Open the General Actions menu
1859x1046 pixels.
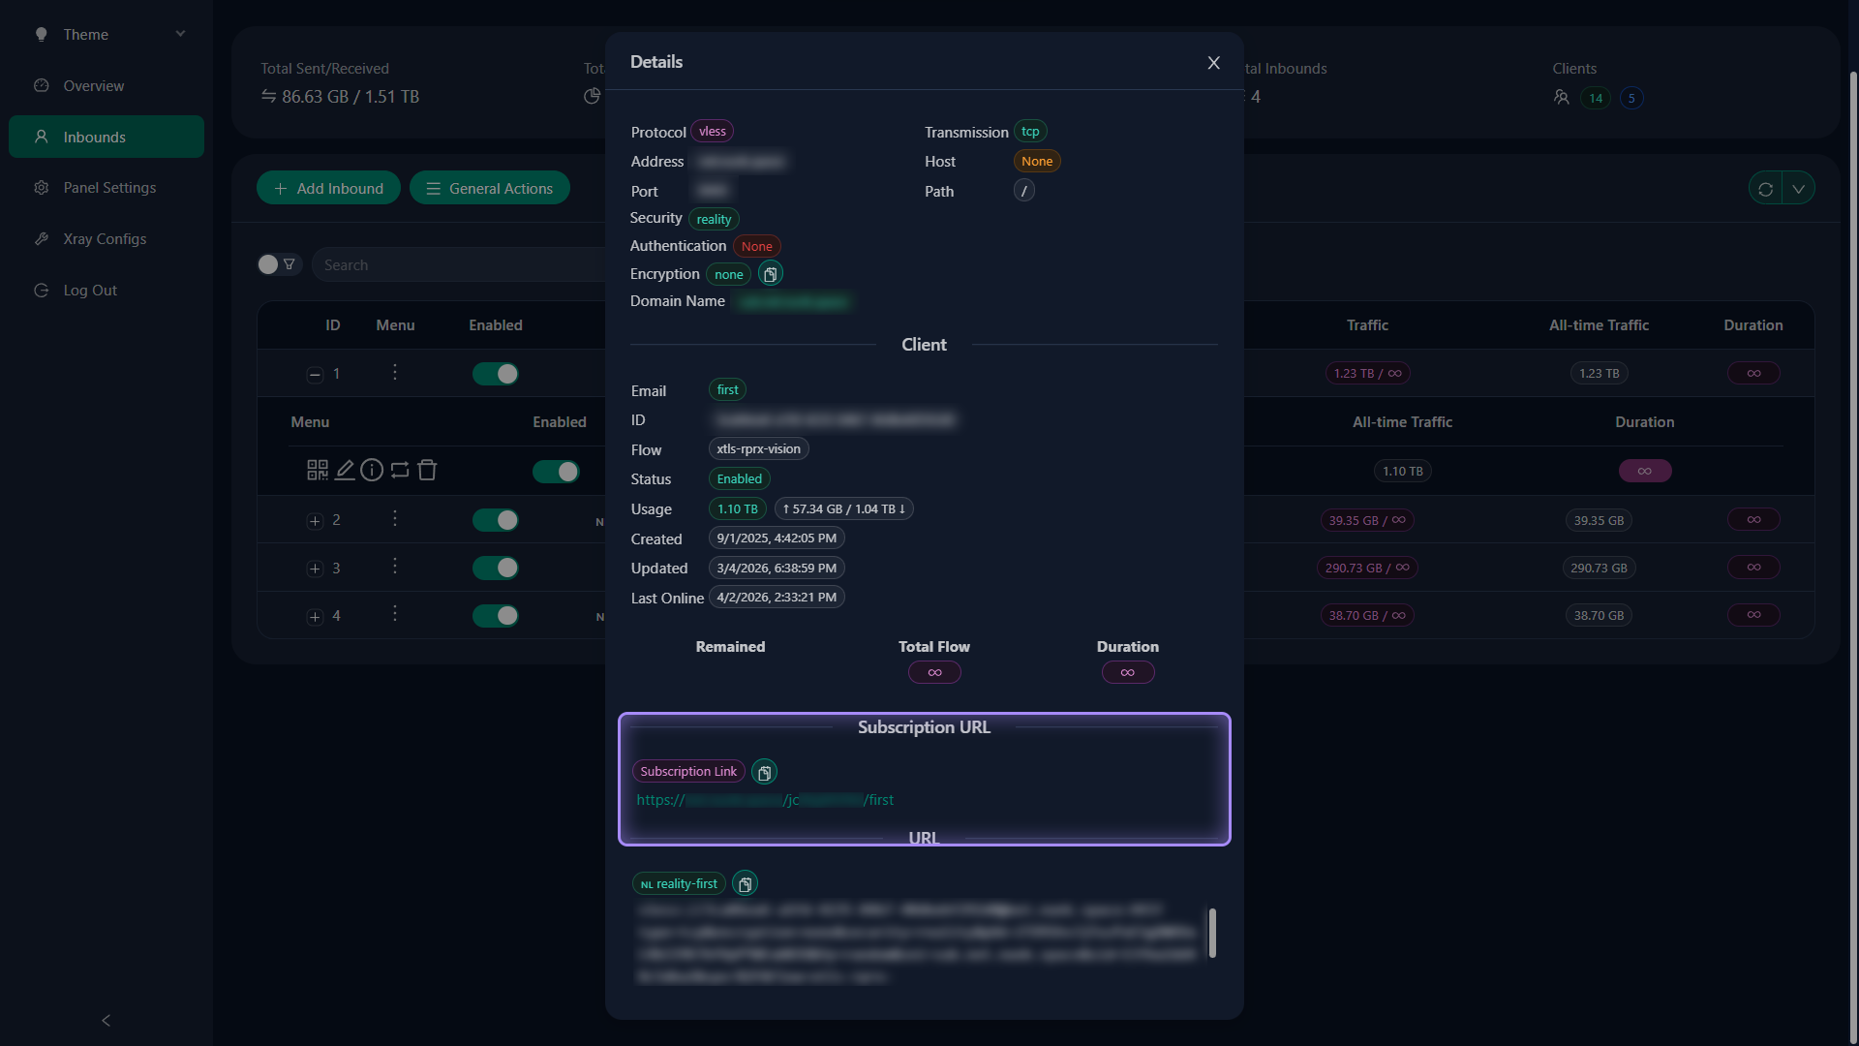point(490,188)
